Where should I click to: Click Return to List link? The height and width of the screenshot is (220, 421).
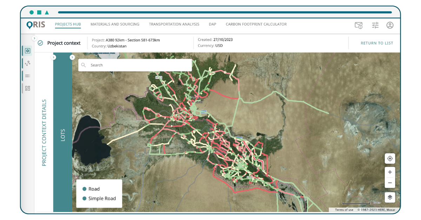[377, 43]
